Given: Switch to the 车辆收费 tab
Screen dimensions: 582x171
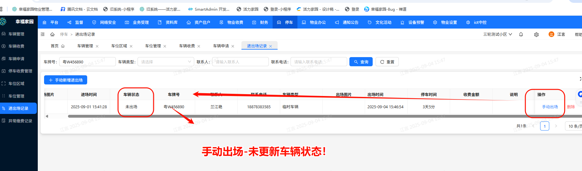Looking at the screenshot, I should click(187, 46).
